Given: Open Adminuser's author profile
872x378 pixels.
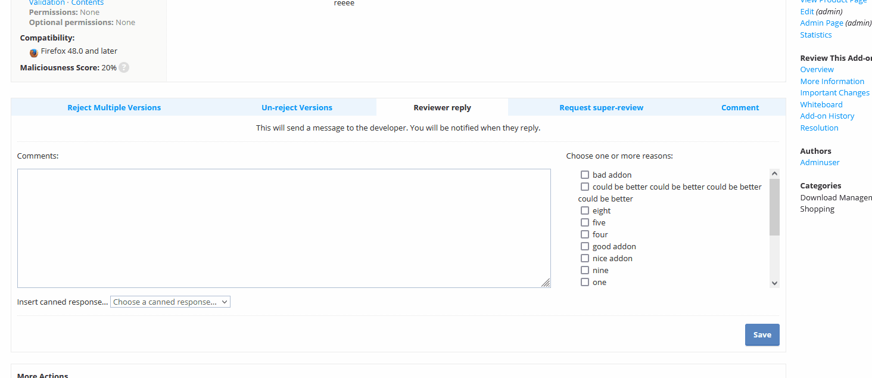Looking at the screenshot, I should pos(820,162).
